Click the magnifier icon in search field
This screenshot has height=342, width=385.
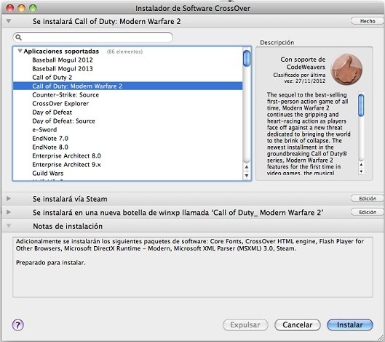tap(18, 37)
